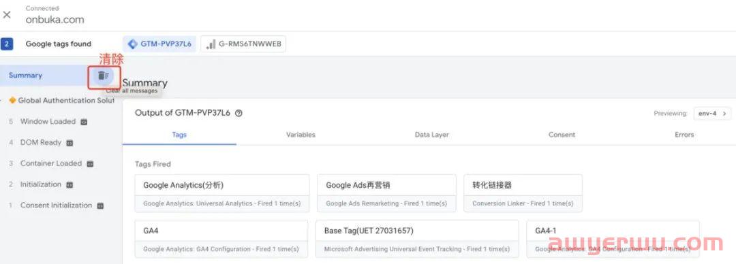Screen dimensions: 736x264
Task: Click API icon next to DOM Ready
Action: [70, 143]
